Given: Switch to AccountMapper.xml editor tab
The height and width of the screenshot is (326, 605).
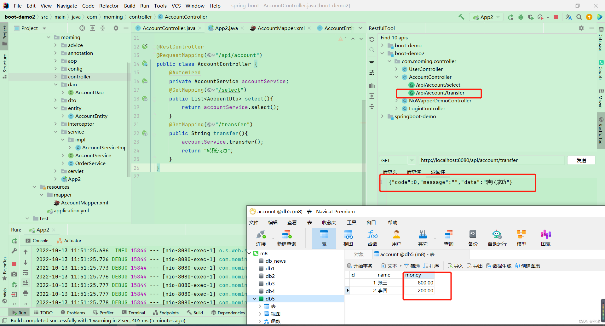Looking at the screenshot, I should pyautogui.click(x=281, y=28).
